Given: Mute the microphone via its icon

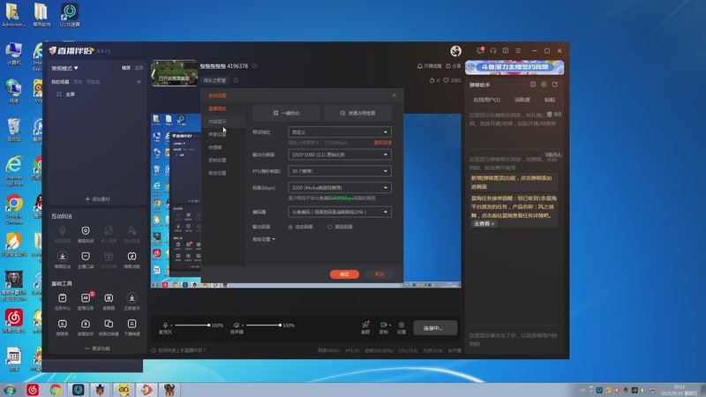Looking at the screenshot, I should 165,325.
